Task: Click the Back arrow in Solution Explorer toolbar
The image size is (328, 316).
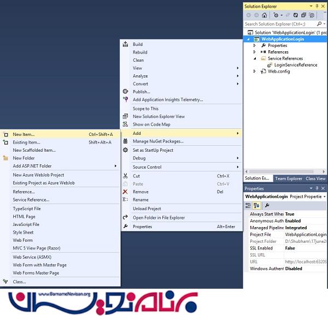Action: coord(249,15)
